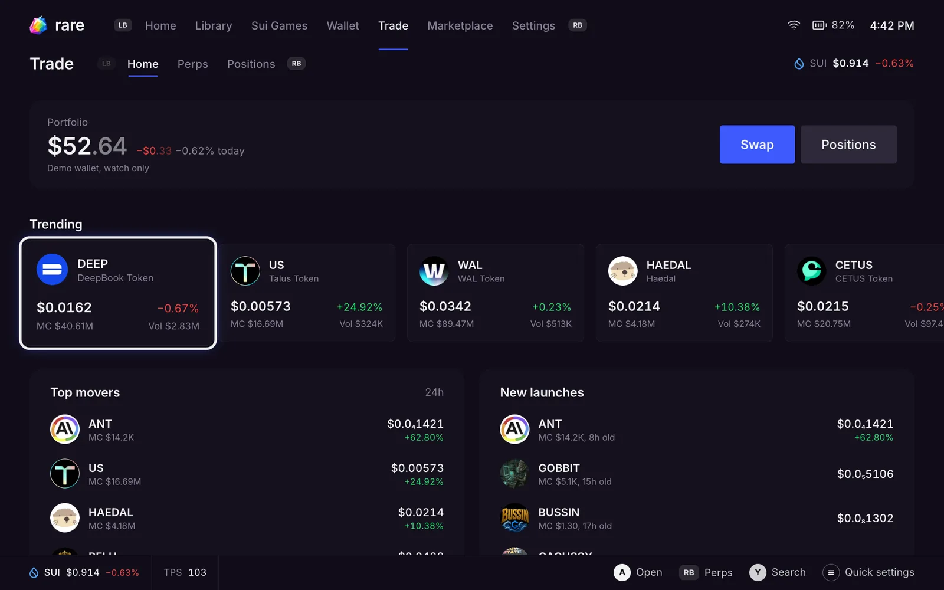This screenshot has width=944, height=590.
Task: Click the GOBBIT token icon
Action: point(514,474)
